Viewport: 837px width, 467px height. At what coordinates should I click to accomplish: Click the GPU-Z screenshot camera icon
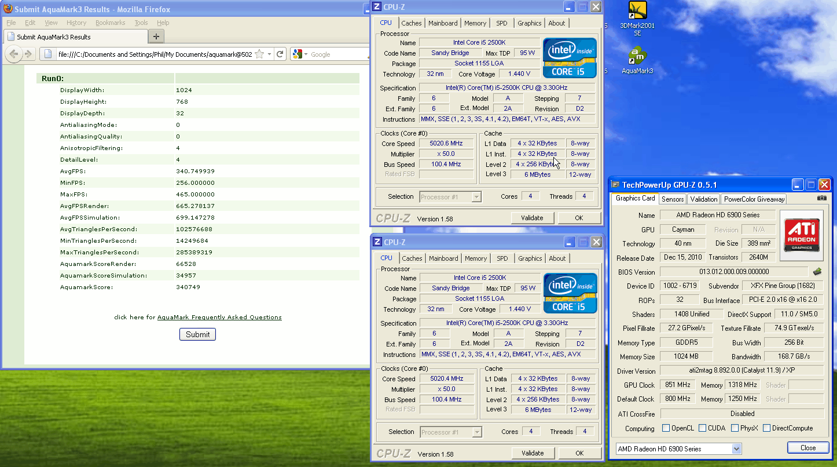(822, 198)
